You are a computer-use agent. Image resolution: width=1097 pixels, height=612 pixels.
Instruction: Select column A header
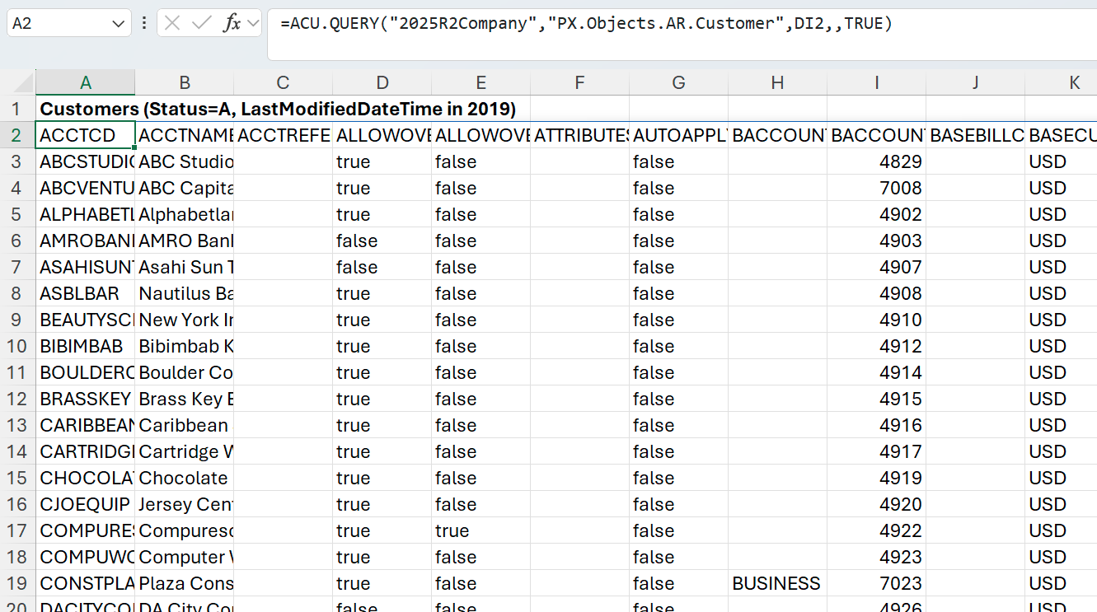pos(85,82)
